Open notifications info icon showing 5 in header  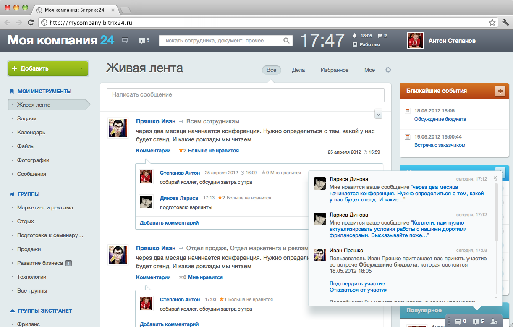144,41
